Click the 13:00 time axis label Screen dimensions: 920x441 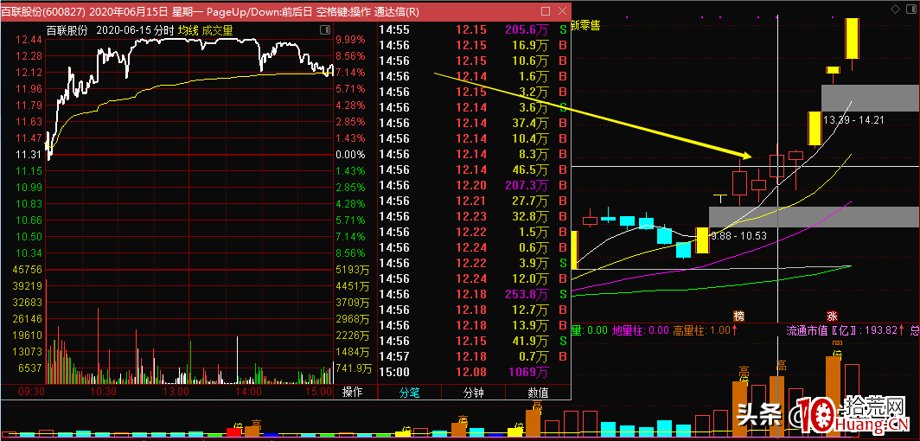176,391
